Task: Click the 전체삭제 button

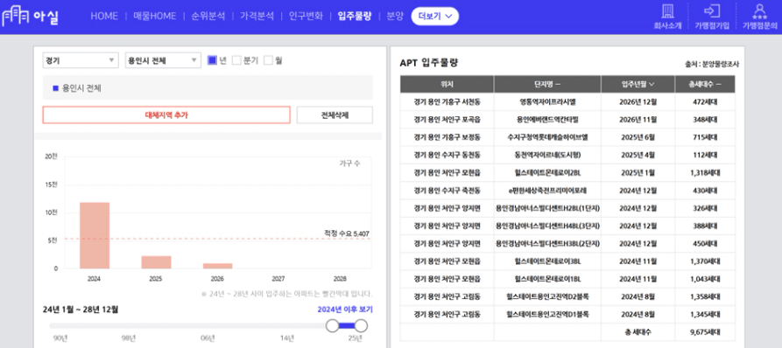Action: click(335, 115)
